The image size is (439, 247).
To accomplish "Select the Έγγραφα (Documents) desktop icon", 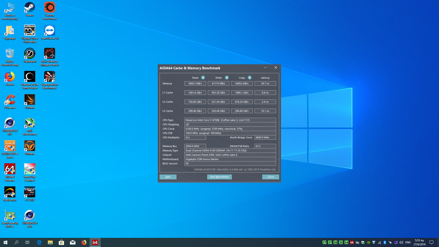I will coord(10,32).
